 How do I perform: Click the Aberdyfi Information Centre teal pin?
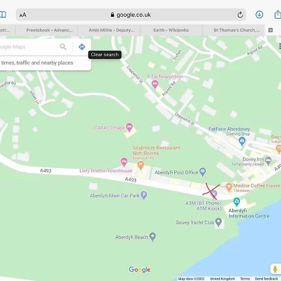[237, 202]
